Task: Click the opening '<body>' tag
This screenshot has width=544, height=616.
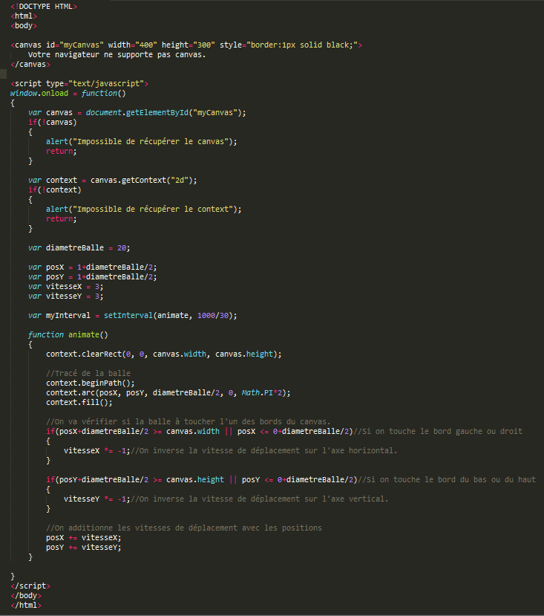Action: click(x=24, y=26)
